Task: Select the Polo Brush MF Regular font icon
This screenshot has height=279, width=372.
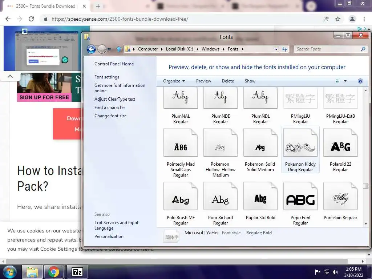Action: pyautogui.click(x=181, y=196)
